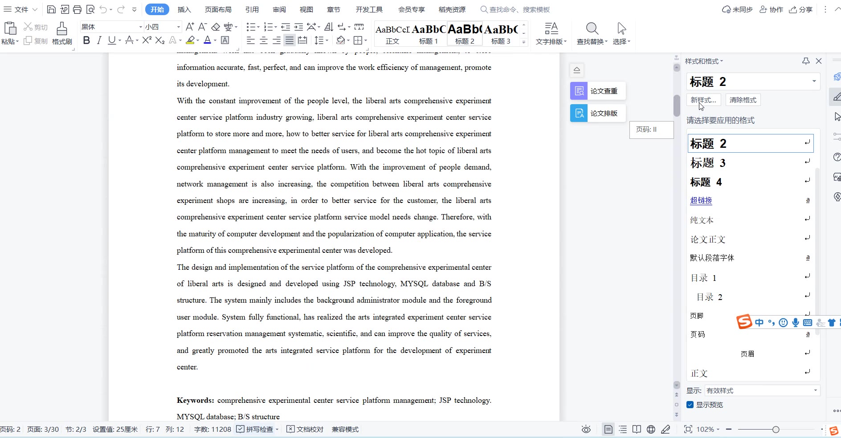Screen dimensions: 841x438
Task: Open the 插入 ribbon tab
Action: point(184,9)
